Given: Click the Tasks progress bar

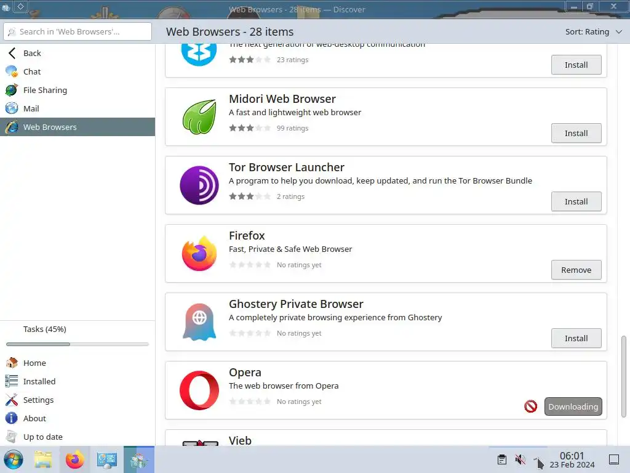Looking at the screenshot, I should [x=78, y=344].
